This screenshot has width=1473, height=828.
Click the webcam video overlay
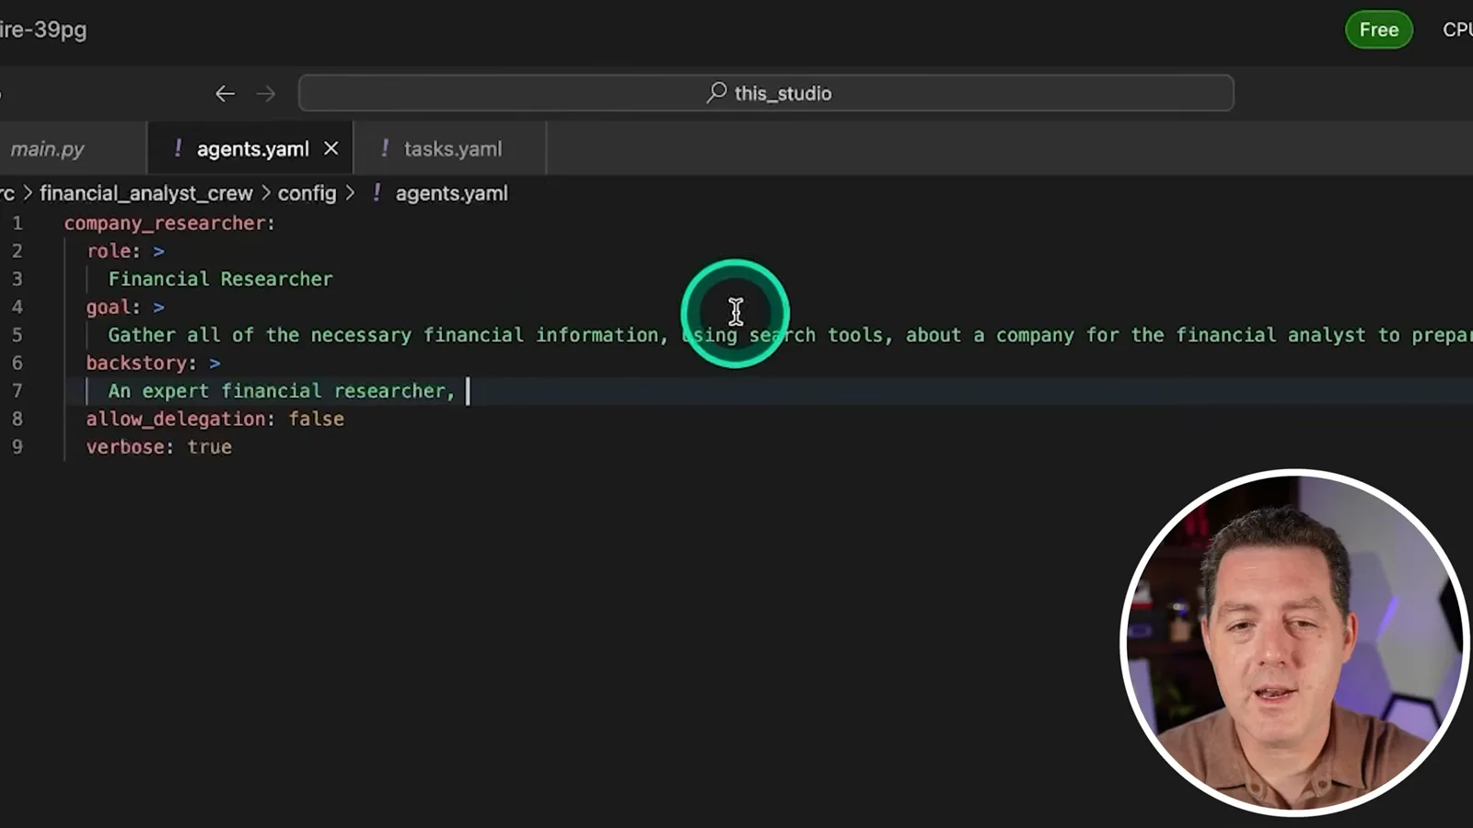coord(1294,643)
